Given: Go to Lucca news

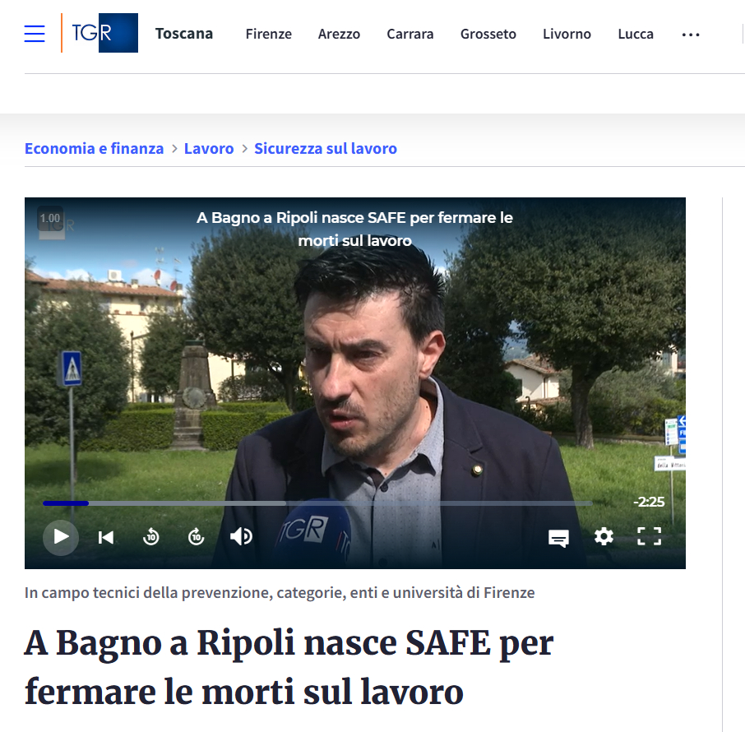Looking at the screenshot, I should [x=636, y=35].
